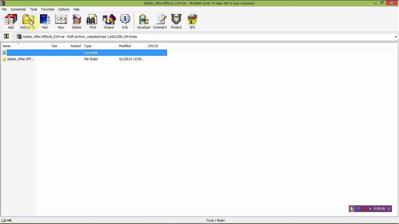Viewport: 399px width, 224px height.
Task: Expand the archive address bar dropdown
Action: (396, 37)
